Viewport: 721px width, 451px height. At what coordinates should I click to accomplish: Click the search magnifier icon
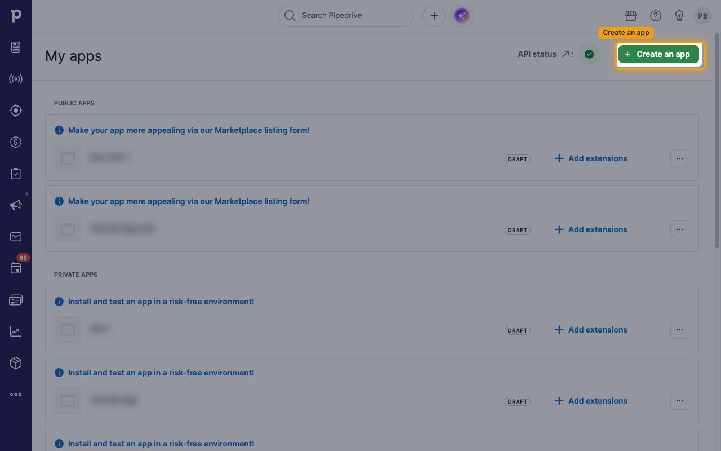pyautogui.click(x=290, y=16)
